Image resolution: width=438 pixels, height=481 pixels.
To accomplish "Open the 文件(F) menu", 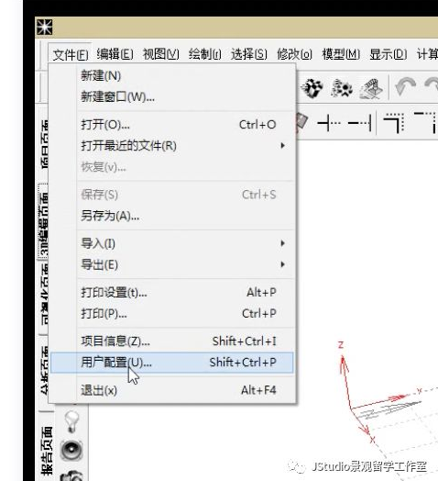I will point(71,55).
